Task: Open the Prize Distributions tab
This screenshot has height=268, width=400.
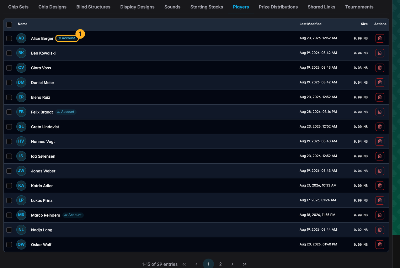Action: coord(278,7)
